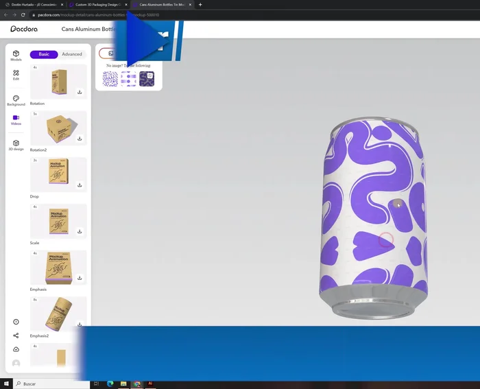The height and width of the screenshot is (389, 480).
Task: Click the cloud save icon
Action: pos(16,349)
